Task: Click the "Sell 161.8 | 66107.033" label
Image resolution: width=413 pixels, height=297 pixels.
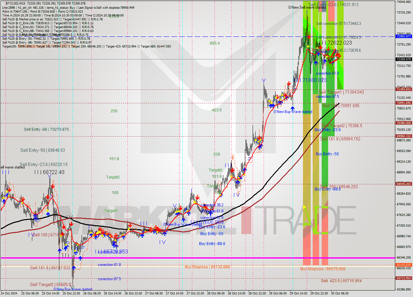Action: 50,268
